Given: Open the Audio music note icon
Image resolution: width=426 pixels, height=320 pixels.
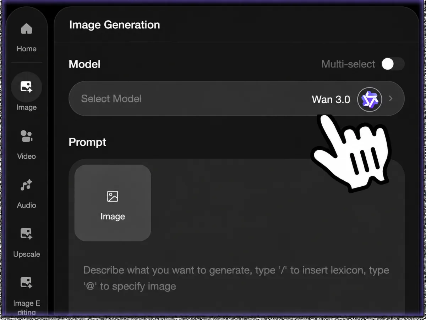Looking at the screenshot, I should [x=27, y=185].
